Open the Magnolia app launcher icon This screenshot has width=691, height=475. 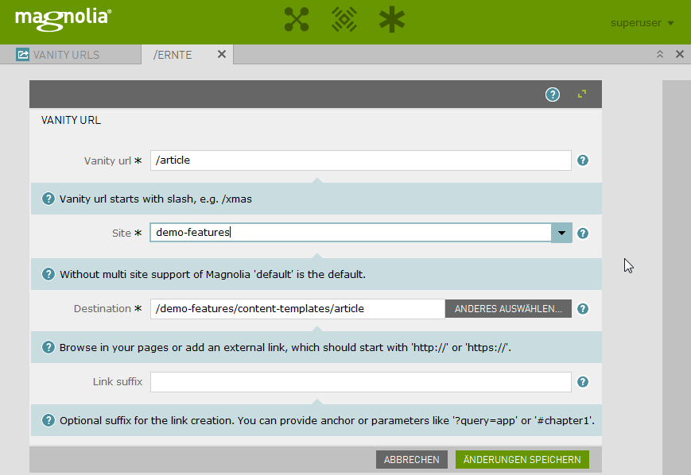tap(297, 20)
